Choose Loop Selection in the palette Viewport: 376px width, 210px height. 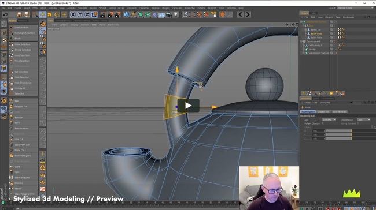22,55
